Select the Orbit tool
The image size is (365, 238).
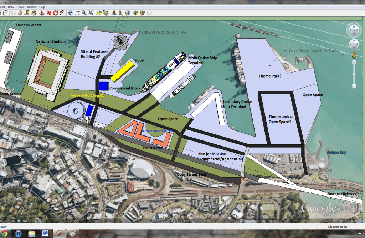(x=70, y=13)
